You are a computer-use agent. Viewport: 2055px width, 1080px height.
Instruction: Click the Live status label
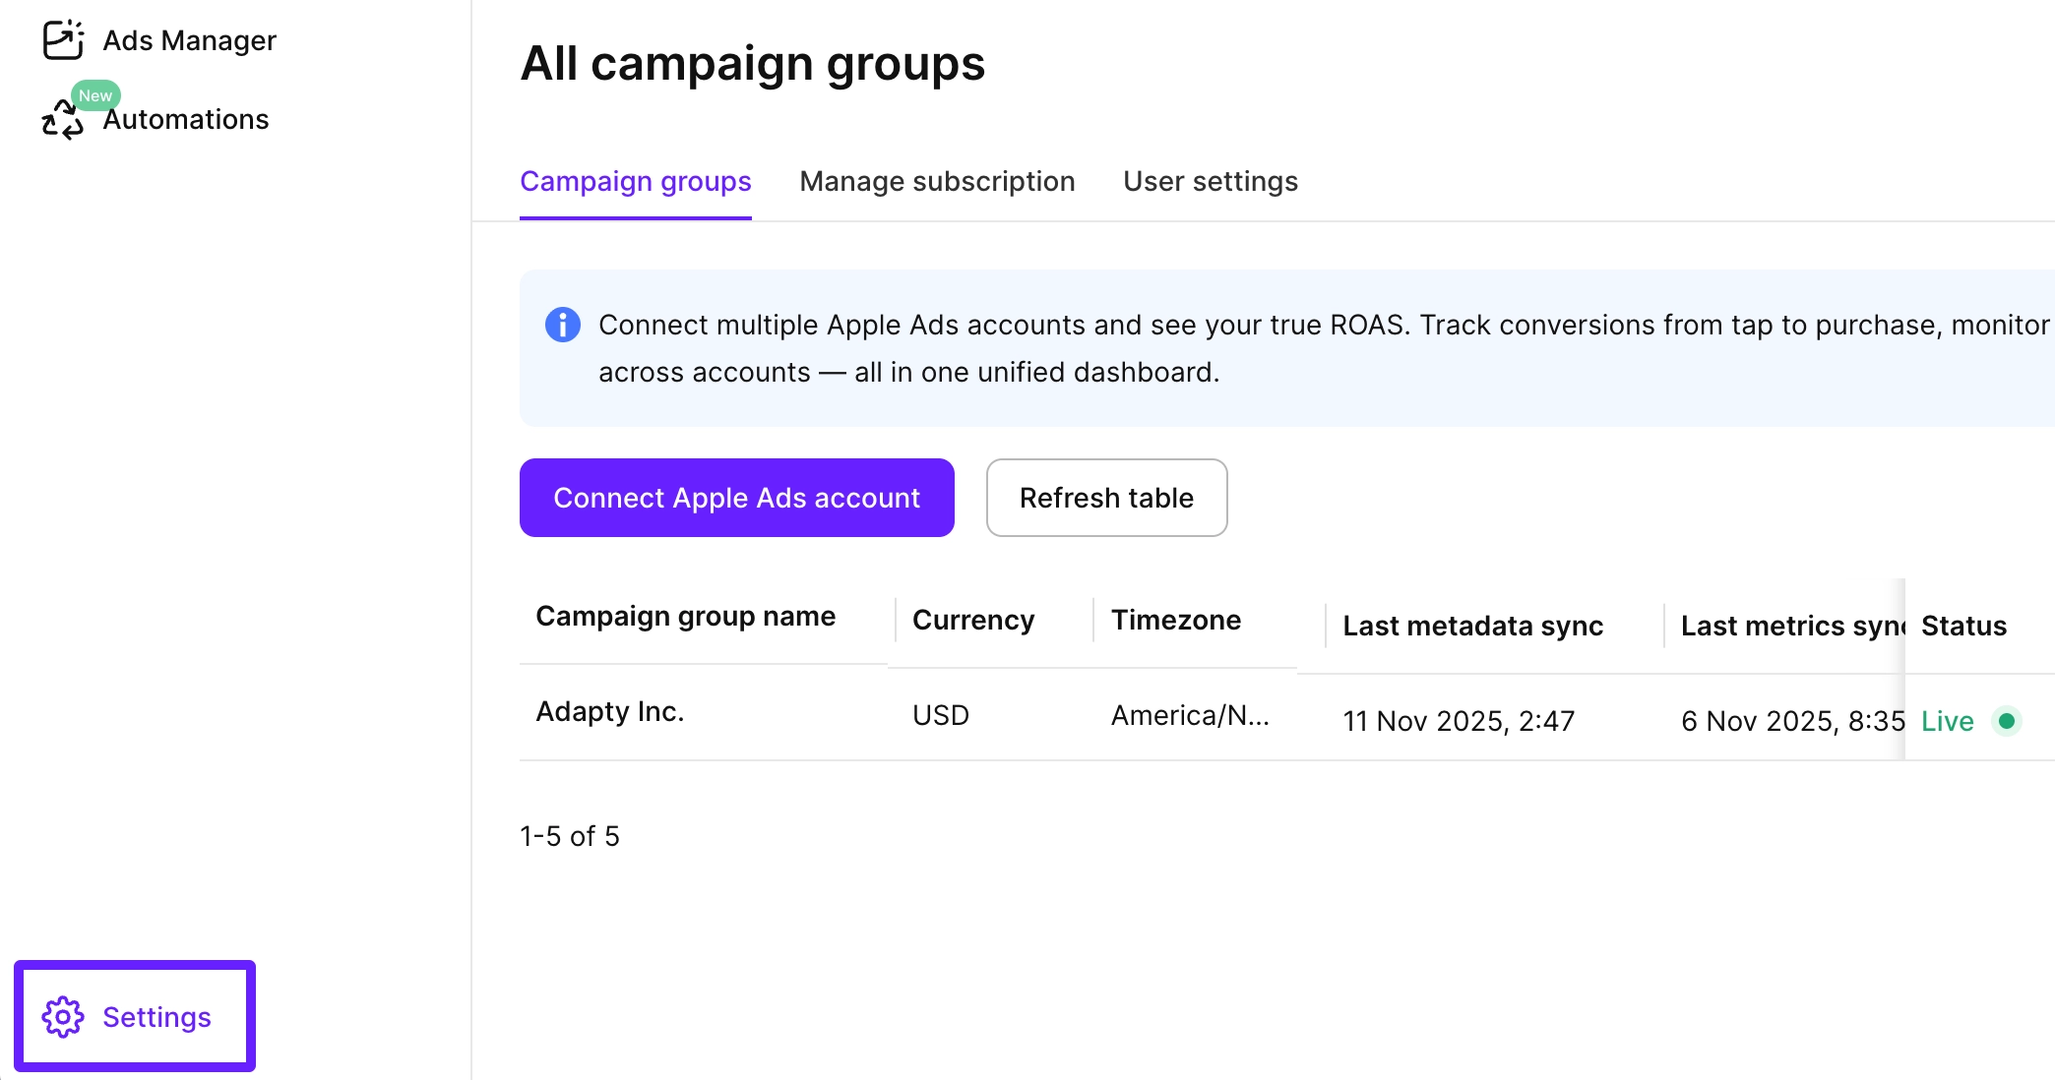(1947, 721)
